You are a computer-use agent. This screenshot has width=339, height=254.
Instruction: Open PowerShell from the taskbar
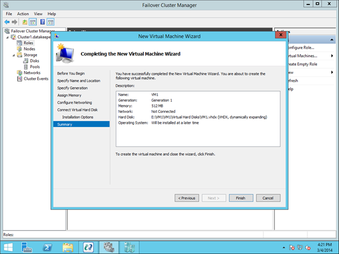point(48,247)
